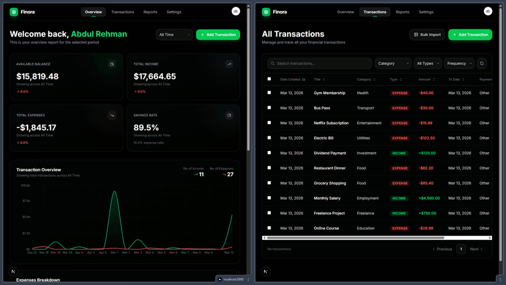Screen dimensions: 506x285
Task: Check the Restaurant Dinner row checkbox
Action: pyautogui.click(x=269, y=168)
